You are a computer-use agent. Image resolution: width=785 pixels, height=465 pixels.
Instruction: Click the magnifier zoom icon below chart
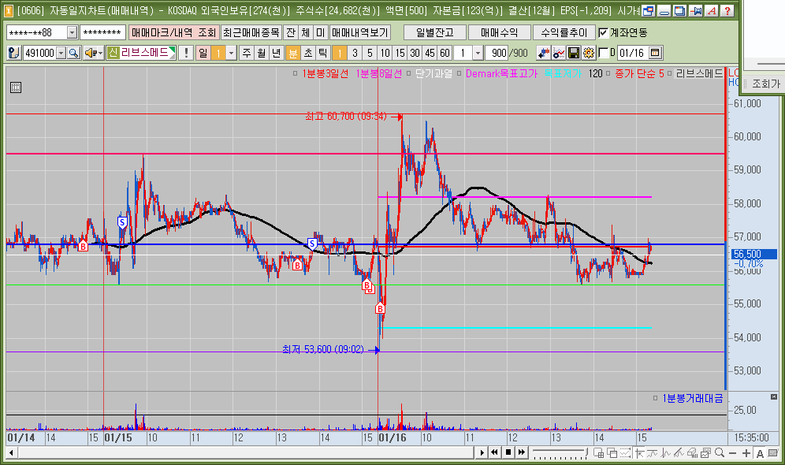[x=720, y=452]
